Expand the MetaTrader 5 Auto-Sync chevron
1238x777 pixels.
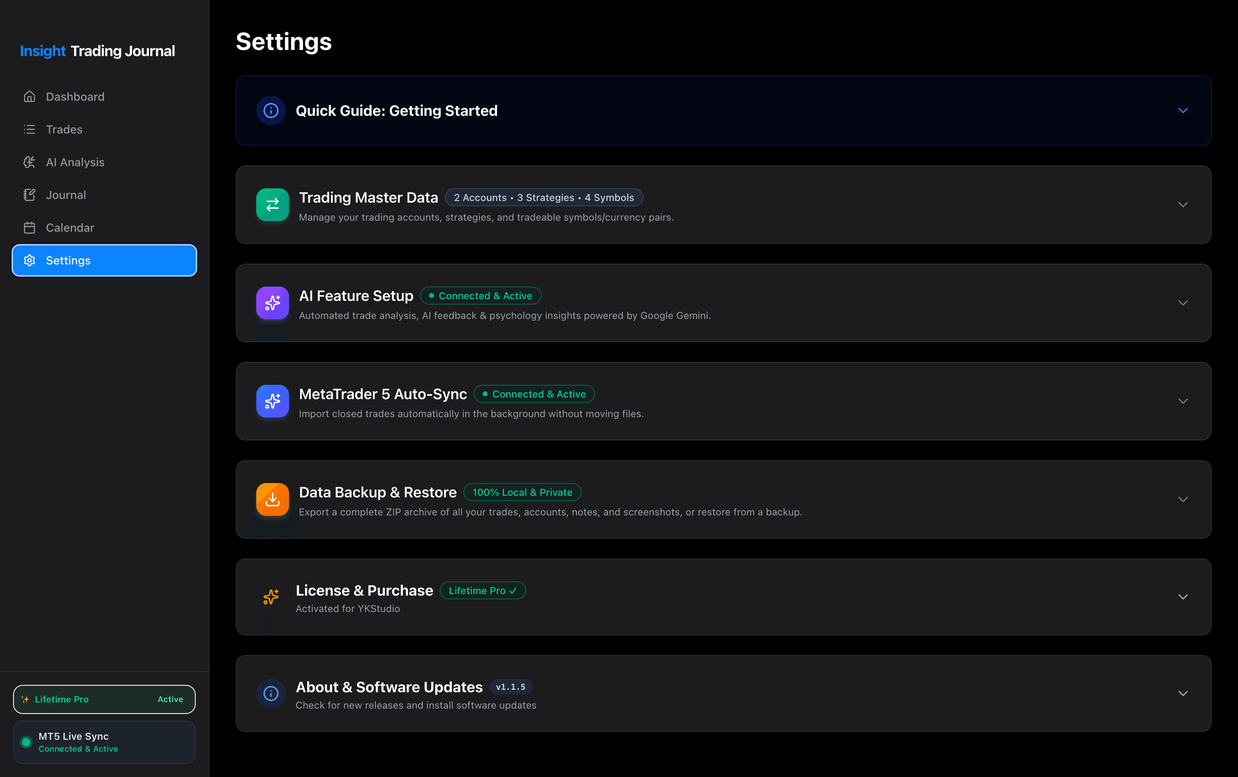(1183, 401)
